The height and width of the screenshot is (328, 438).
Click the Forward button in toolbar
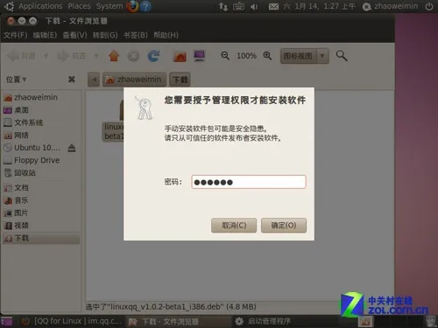tap(72, 56)
